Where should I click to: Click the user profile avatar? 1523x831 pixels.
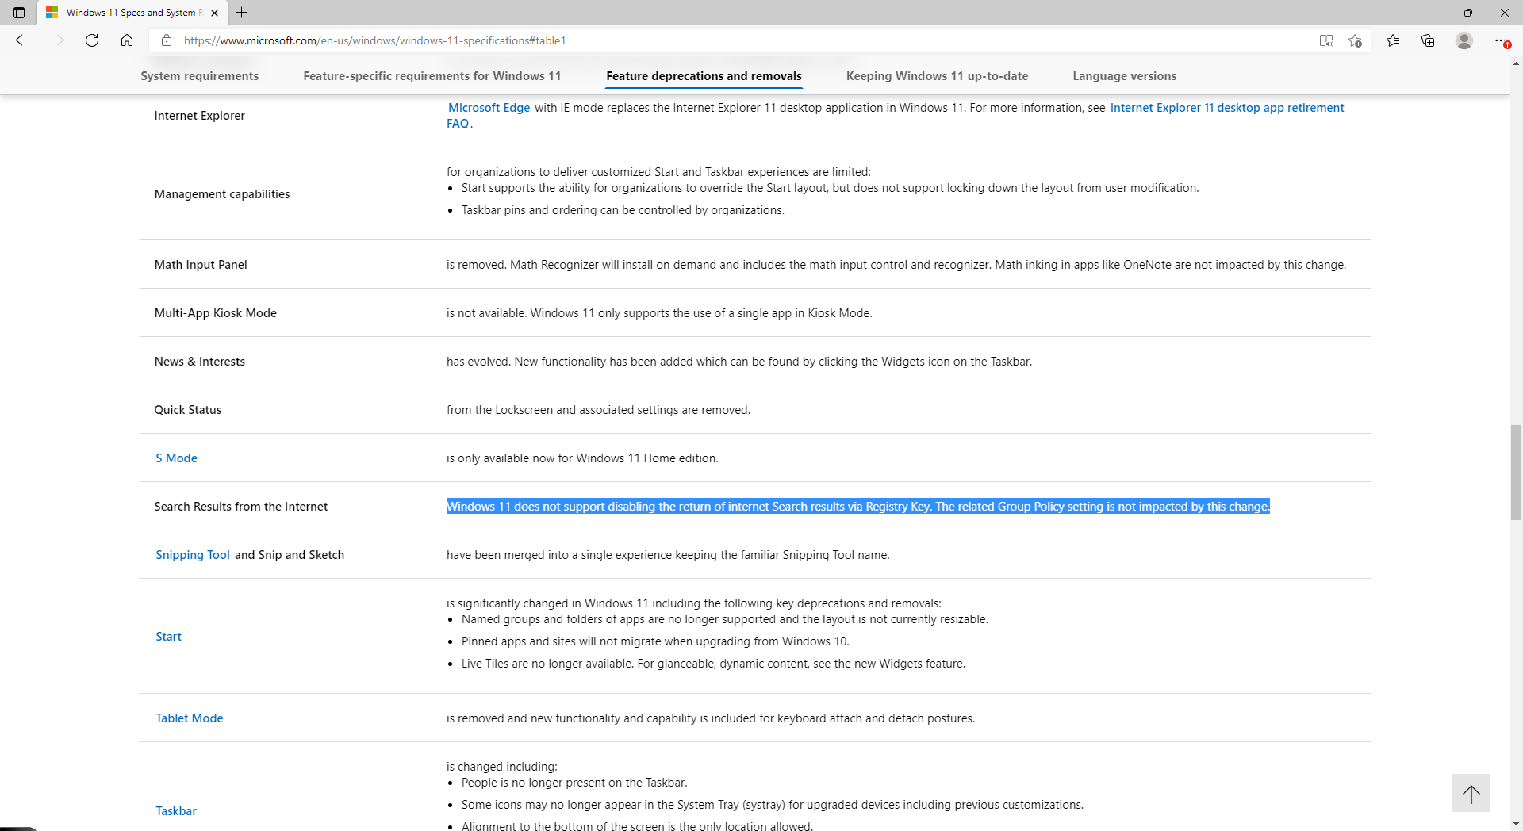tap(1464, 40)
